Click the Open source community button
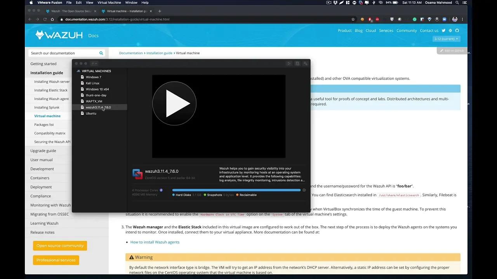Screen dimensions: 497x279 click(60, 245)
